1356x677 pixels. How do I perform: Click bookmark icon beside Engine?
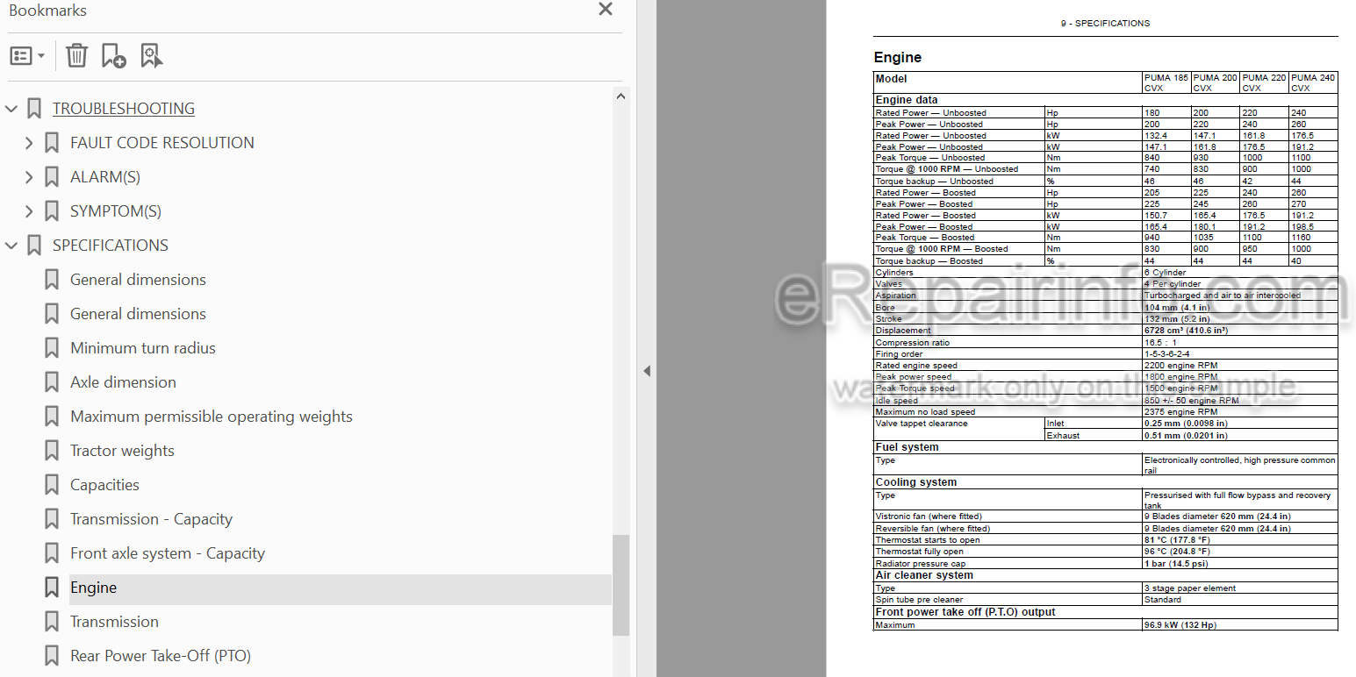click(52, 588)
